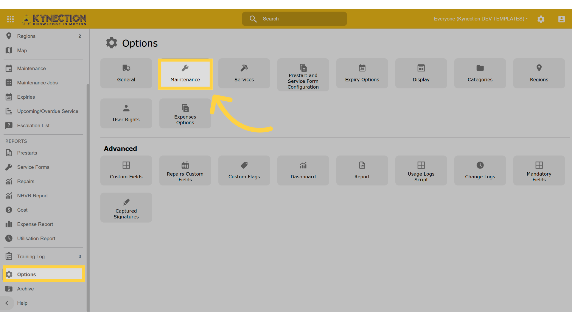Open the user account profile icon
The width and height of the screenshot is (572, 321).
point(561,19)
